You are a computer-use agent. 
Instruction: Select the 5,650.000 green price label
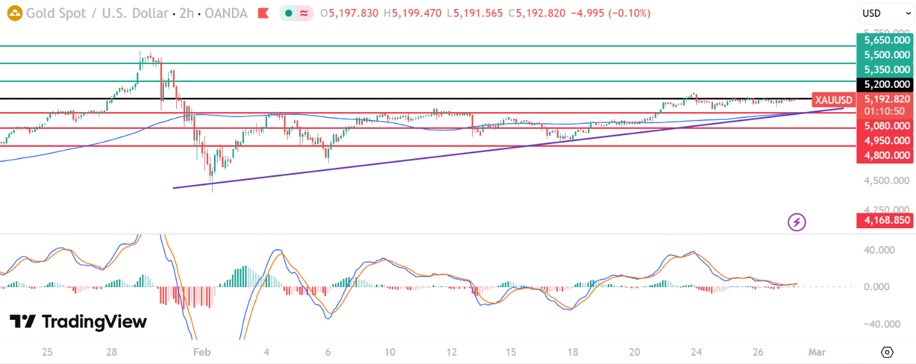point(886,40)
